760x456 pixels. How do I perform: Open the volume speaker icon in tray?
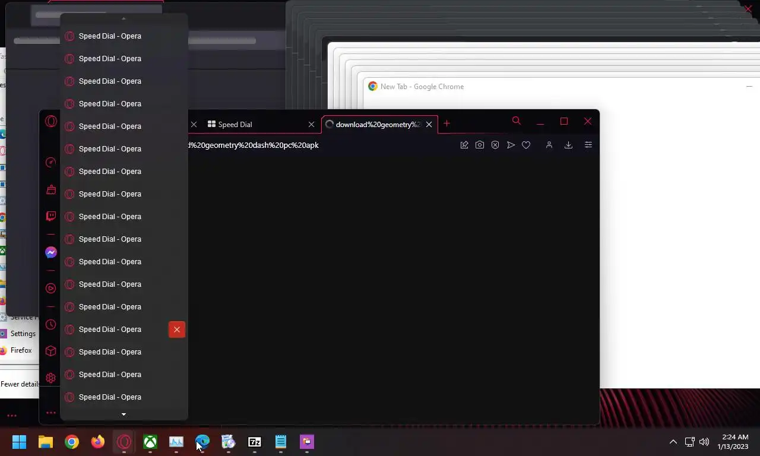pyautogui.click(x=704, y=442)
